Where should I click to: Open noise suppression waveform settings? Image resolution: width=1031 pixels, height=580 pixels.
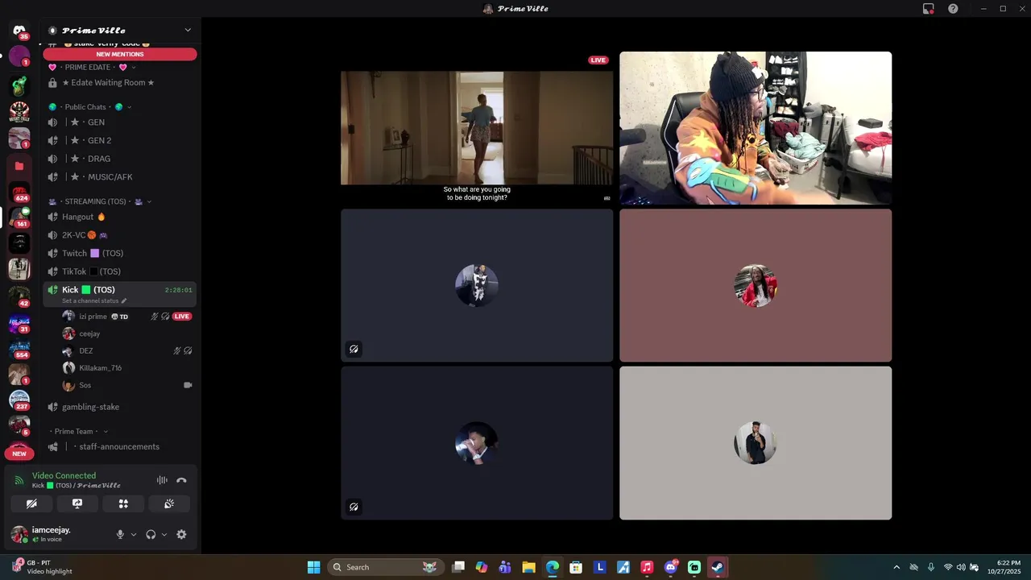point(162,480)
